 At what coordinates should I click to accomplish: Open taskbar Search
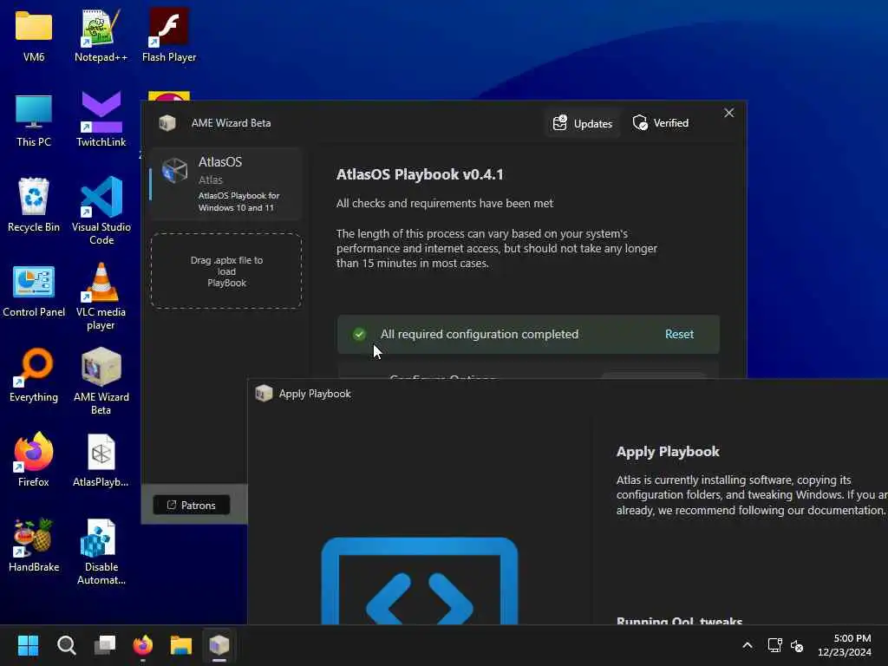pos(66,645)
